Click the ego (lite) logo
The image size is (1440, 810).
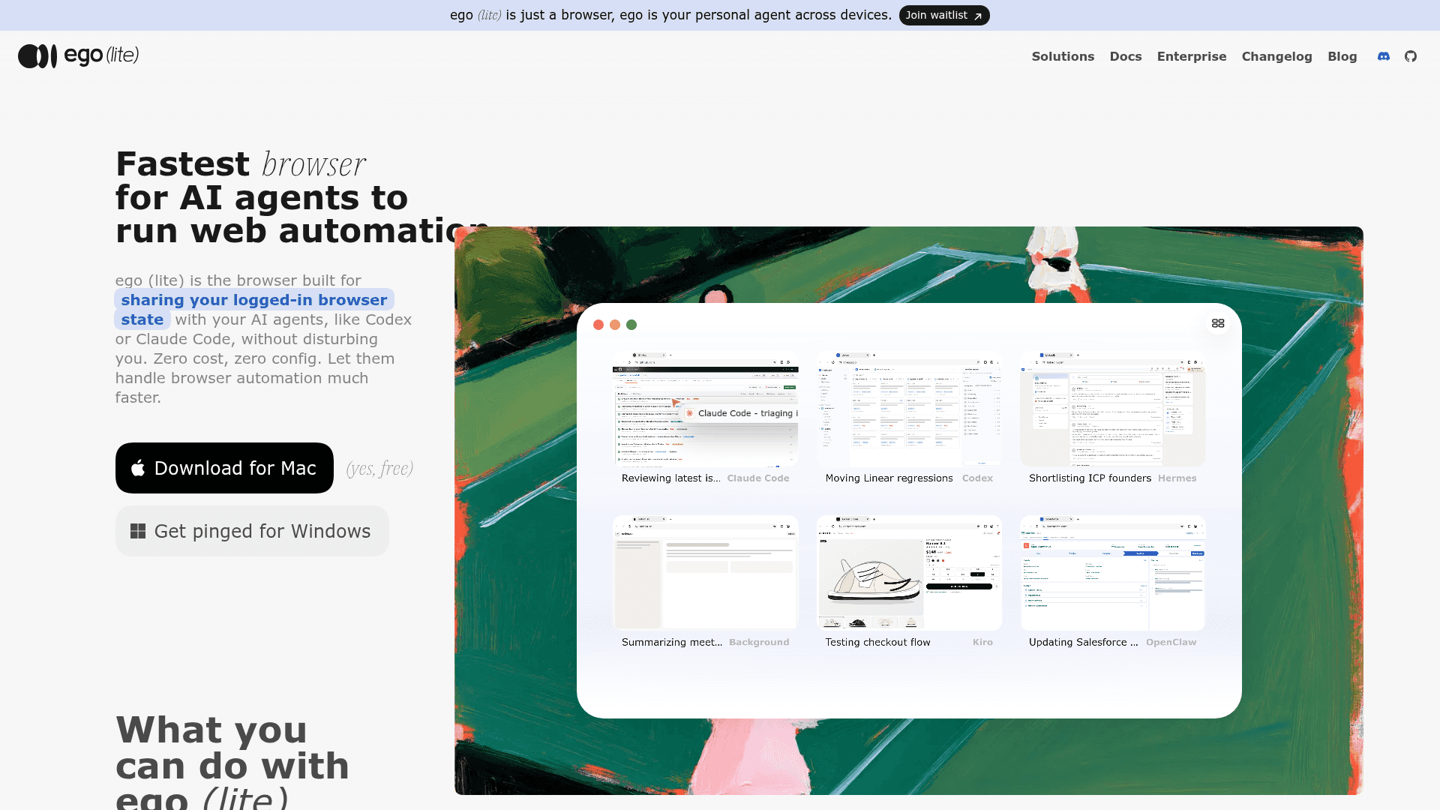(79, 55)
